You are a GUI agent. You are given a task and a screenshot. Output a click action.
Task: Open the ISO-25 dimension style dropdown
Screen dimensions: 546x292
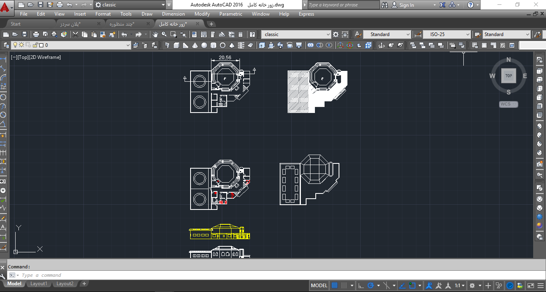click(x=467, y=34)
